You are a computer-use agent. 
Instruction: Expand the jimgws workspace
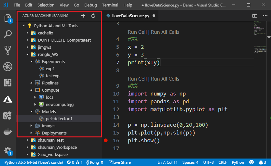[27, 47]
